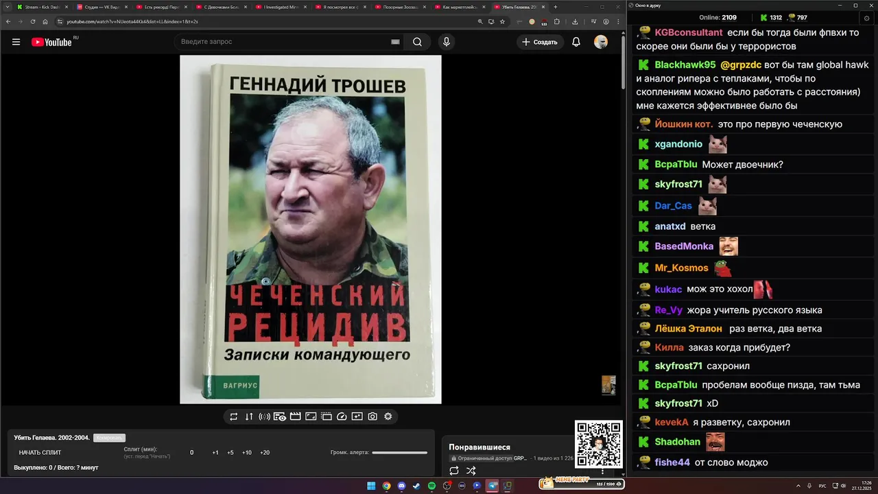Open a new browser tab with plus
Viewport: 878px width, 494px height.
[556, 7]
